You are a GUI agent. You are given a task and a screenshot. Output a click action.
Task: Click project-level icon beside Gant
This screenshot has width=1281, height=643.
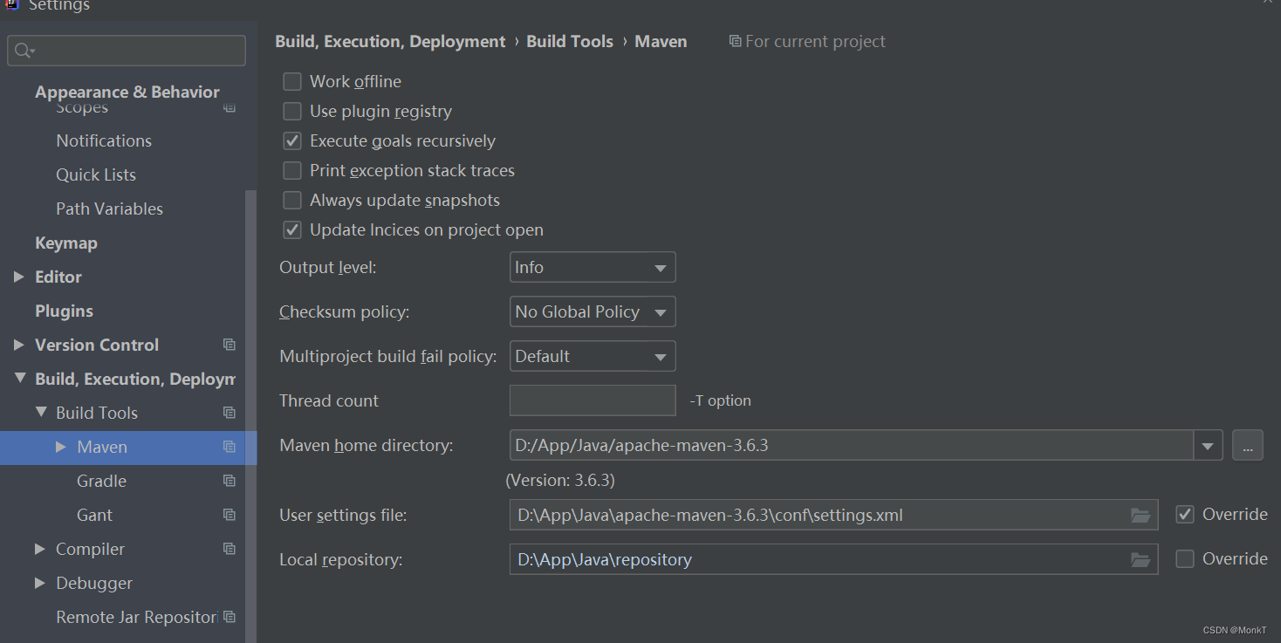(229, 515)
